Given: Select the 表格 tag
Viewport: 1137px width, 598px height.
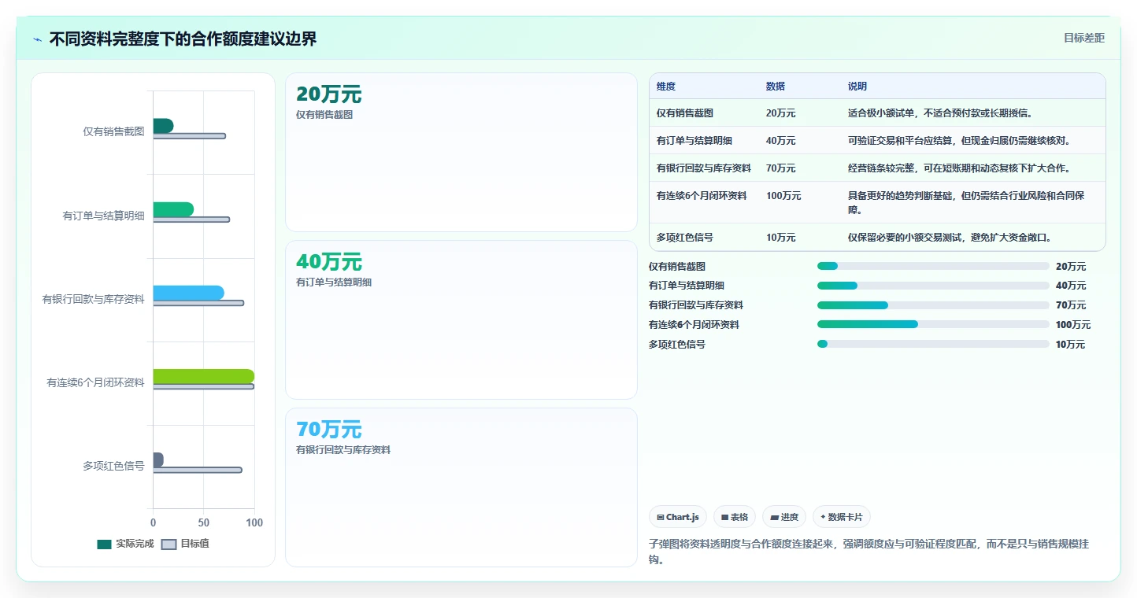Looking at the screenshot, I should (734, 517).
